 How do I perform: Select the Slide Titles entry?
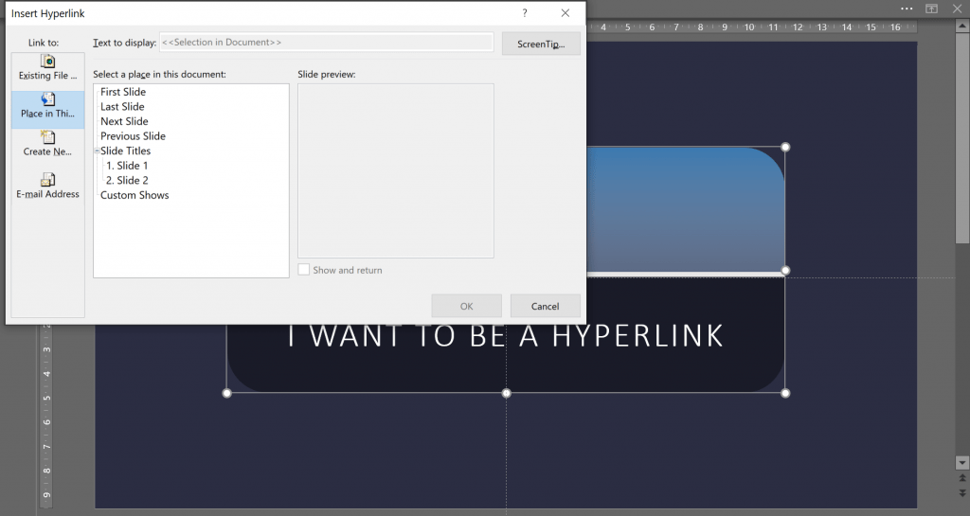(x=126, y=151)
